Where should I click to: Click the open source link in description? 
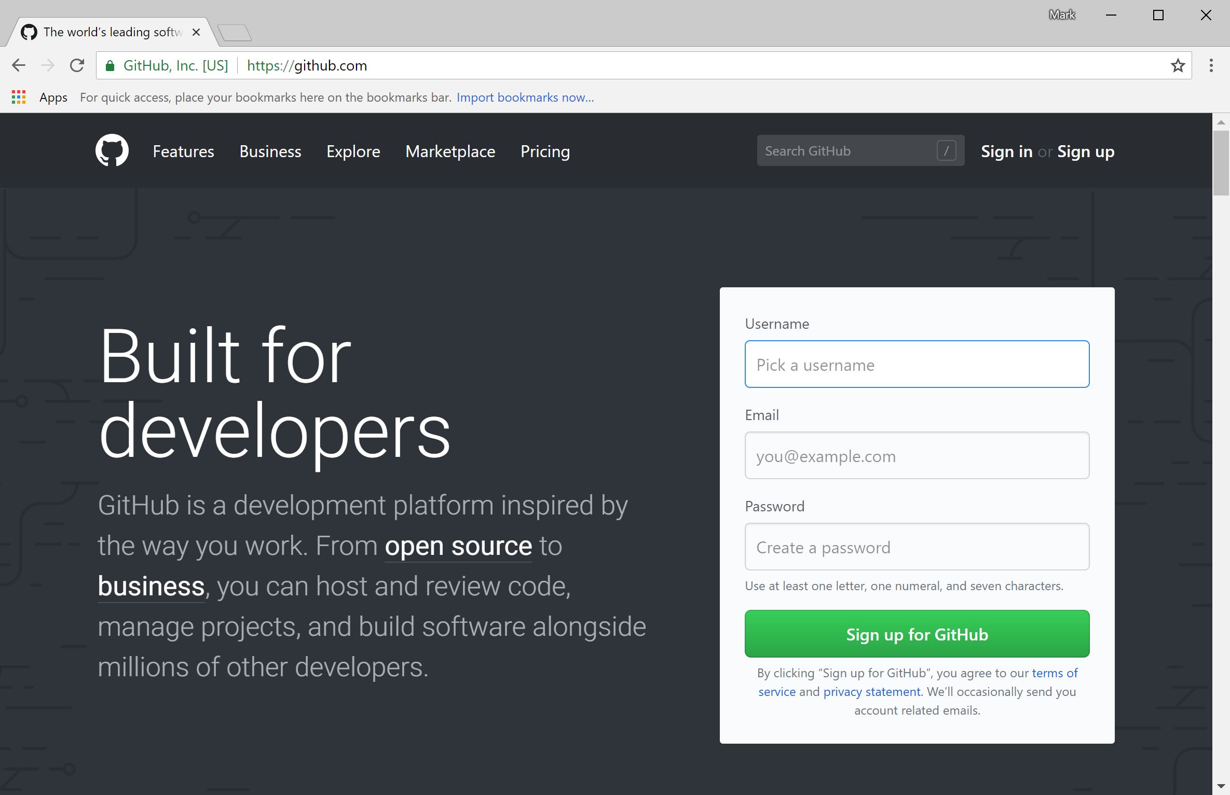(458, 546)
